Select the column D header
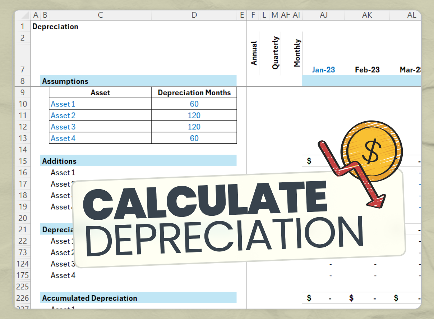Screen dimensions: 434x319 tap(194, 15)
